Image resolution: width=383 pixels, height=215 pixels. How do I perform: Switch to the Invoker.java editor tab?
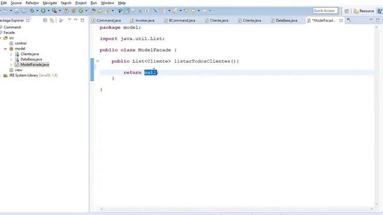pos(142,20)
